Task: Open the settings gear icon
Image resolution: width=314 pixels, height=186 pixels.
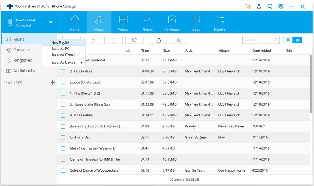Action: point(281,6)
